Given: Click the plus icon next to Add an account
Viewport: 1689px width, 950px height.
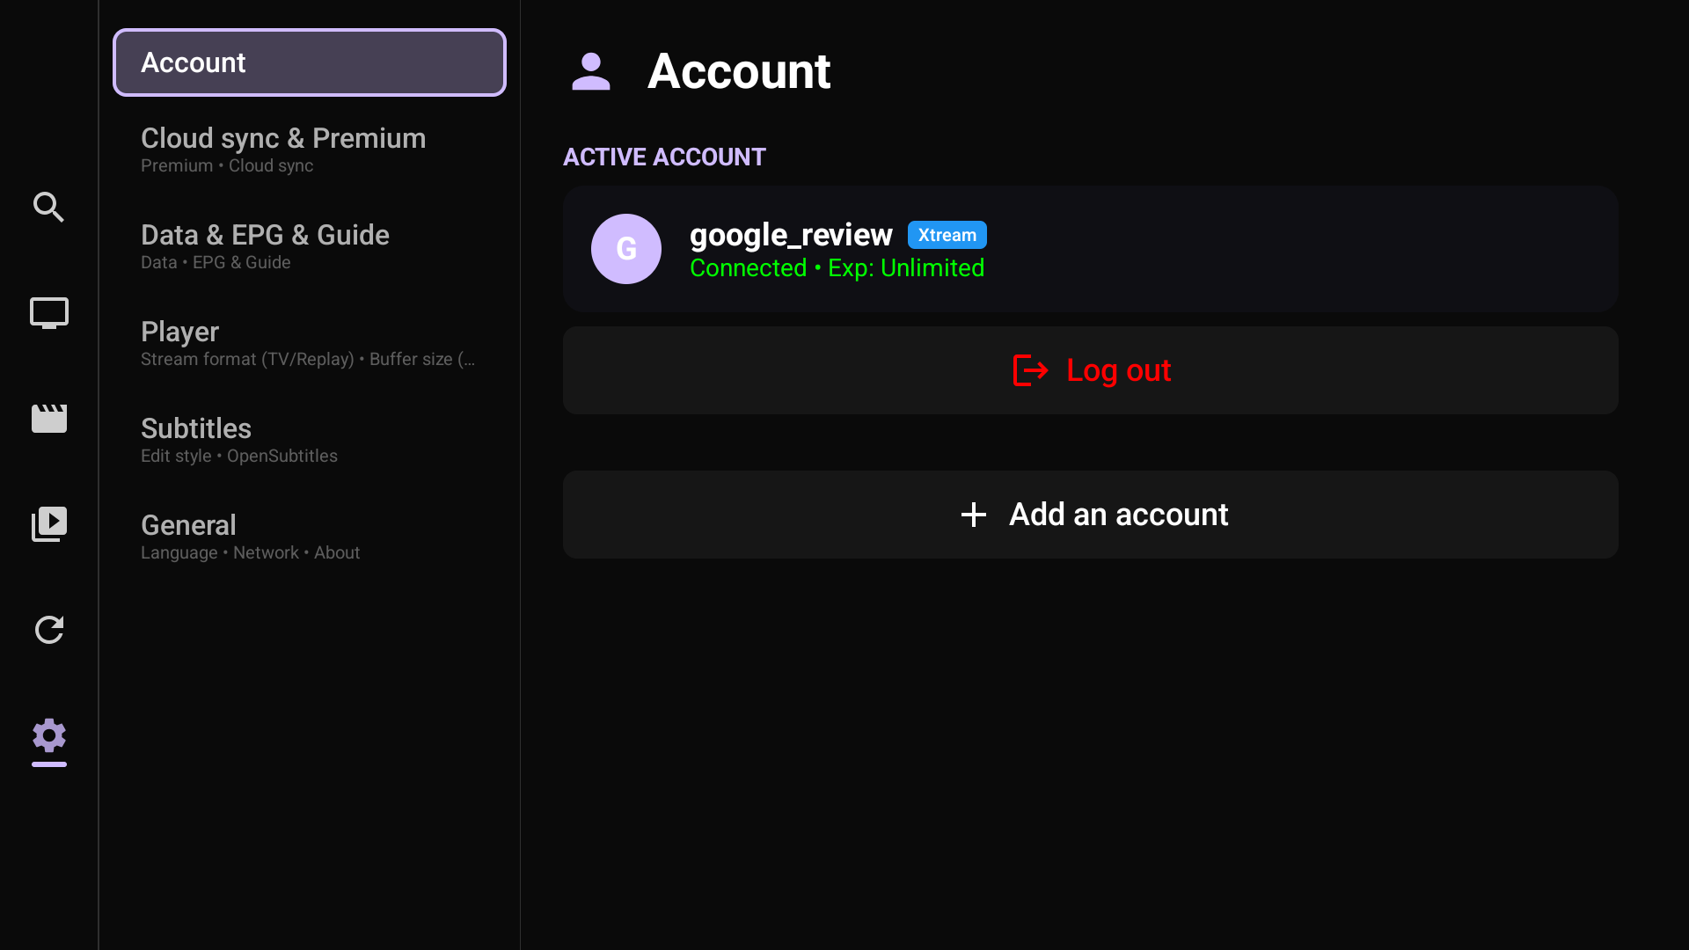Looking at the screenshot, I should (x=973, y=515).
